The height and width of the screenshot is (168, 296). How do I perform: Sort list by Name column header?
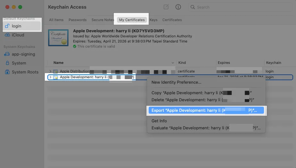59,63
